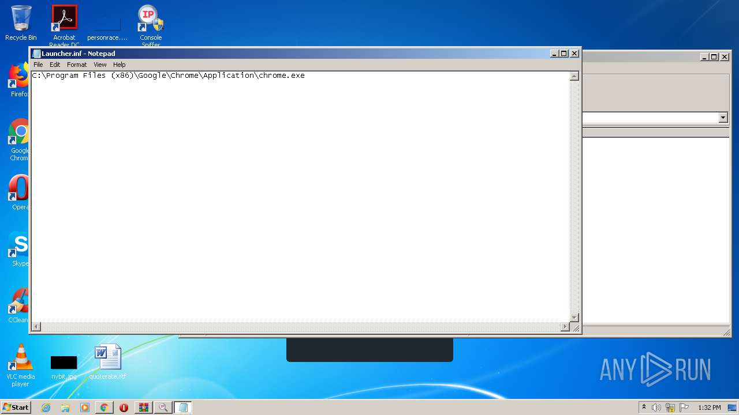Maximize the Launcher.inf Notepad window
The width and height of the screenshot is (739, 415).
[564, 54]
